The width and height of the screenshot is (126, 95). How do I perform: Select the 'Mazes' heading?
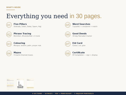[x=17, y=52]
